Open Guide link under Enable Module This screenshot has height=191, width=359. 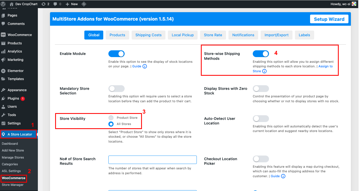[137, 66]
